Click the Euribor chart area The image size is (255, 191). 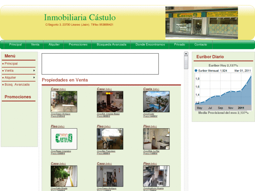[223, 89]
